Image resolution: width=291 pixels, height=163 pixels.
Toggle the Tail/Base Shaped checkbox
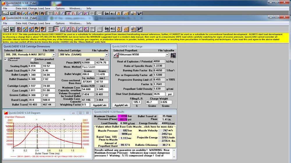[5, 59]
